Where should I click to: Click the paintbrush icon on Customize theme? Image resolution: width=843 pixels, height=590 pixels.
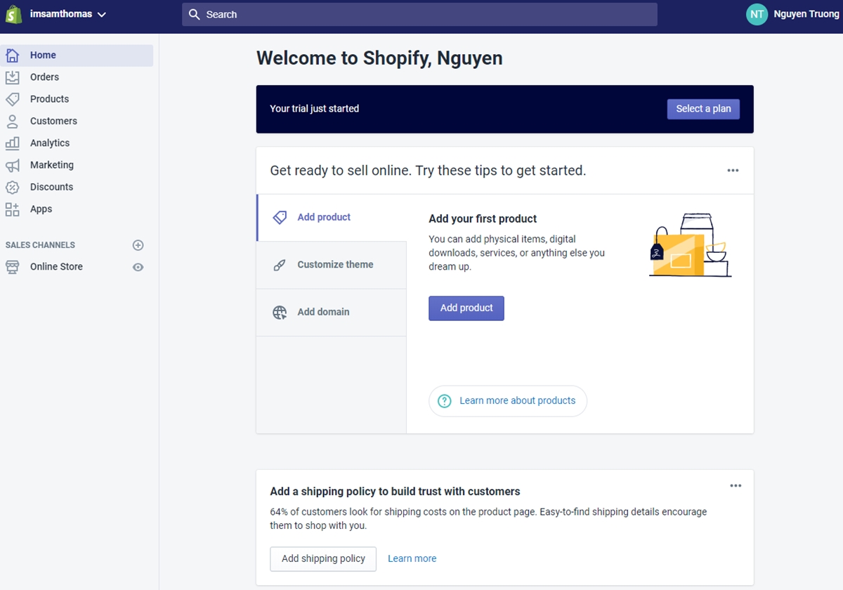[x=280, y=265]
